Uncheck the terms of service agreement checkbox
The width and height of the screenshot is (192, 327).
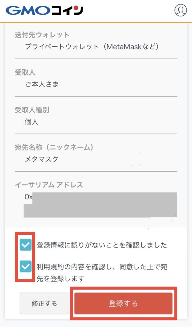26,266
